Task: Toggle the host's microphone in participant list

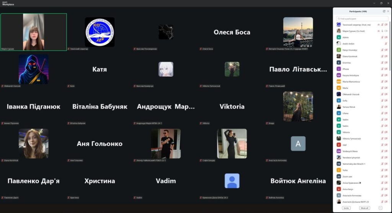Action: (x=382, y=25)
